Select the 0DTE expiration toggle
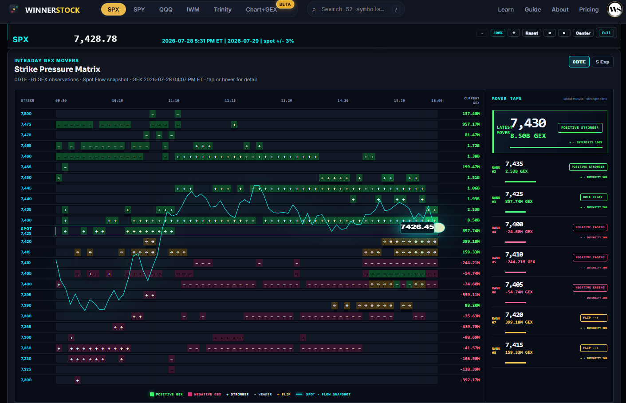Viewport: 626px width, 403px height. tap(579, 62)
